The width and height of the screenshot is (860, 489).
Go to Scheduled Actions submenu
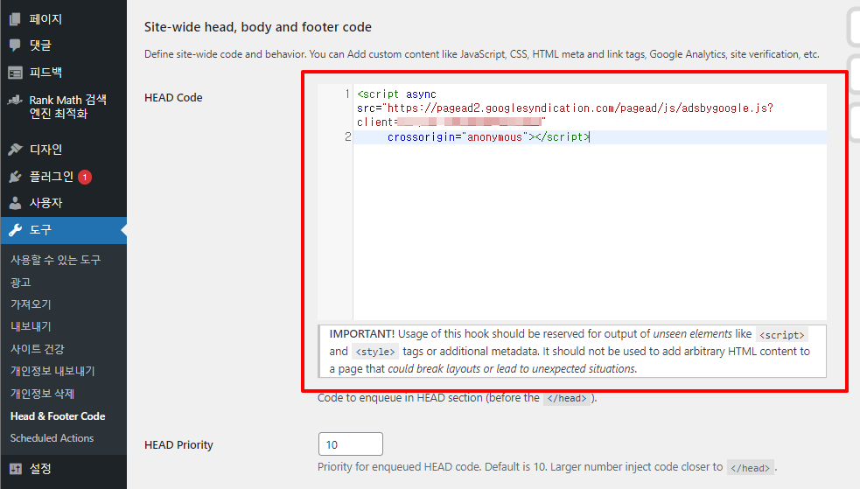tap(52, 438)
